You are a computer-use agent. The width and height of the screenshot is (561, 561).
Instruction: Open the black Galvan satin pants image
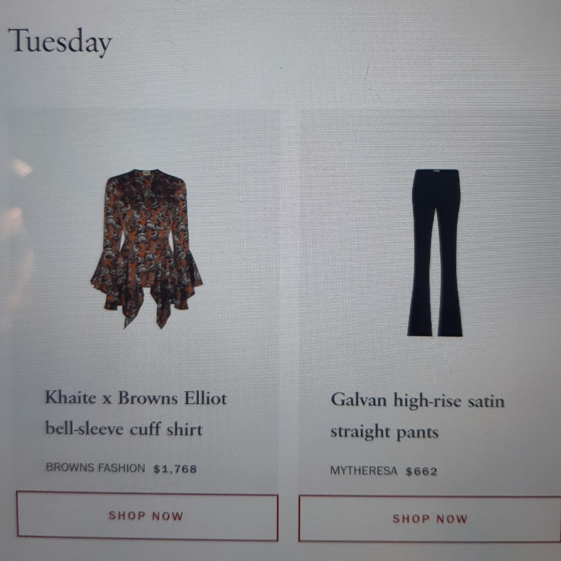(435, 253)
